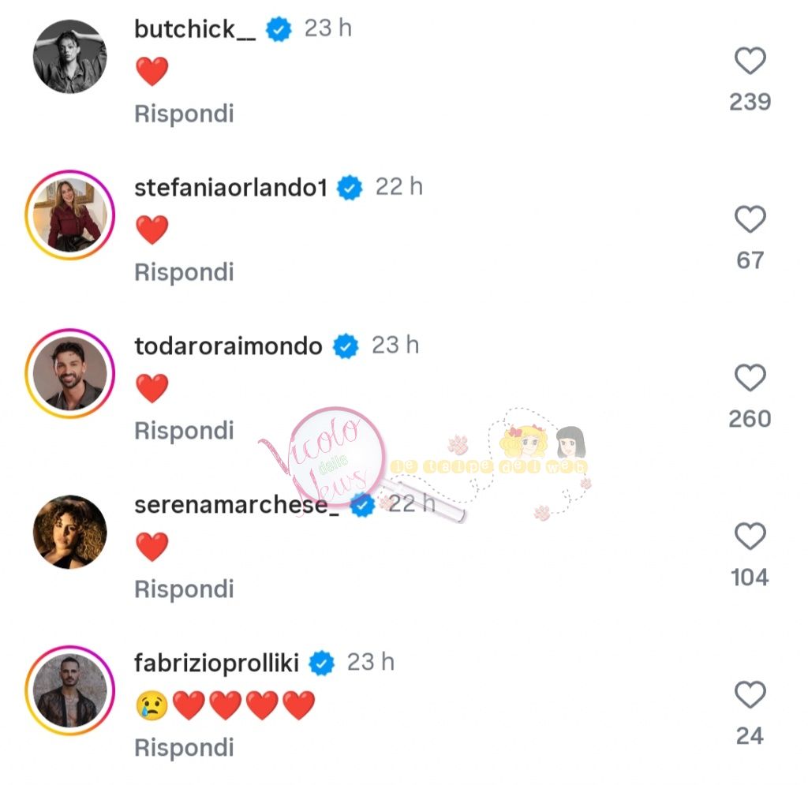Click Rispondi under butchick__'s comment
This screenshot has width=808, height=785.
(184, 114)
